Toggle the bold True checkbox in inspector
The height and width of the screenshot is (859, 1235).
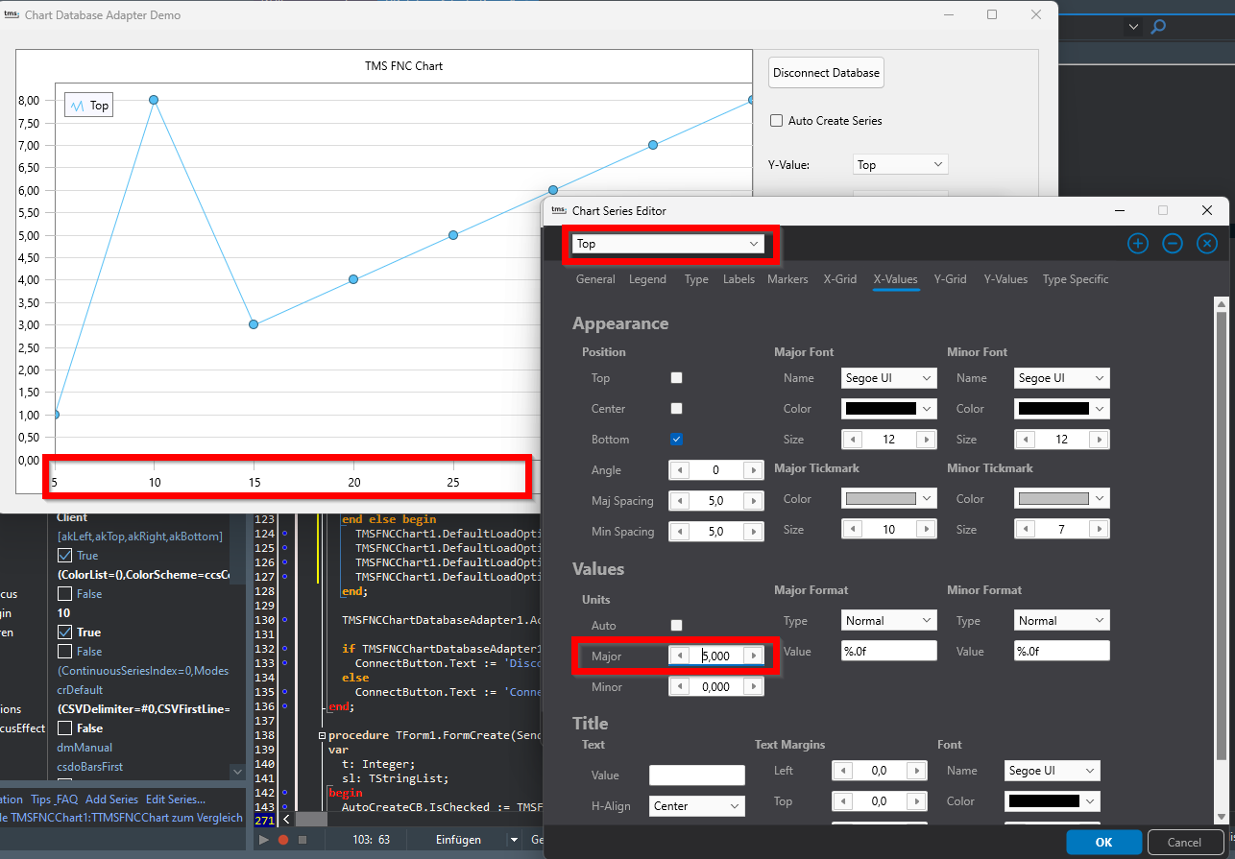[x=64, y=632]
